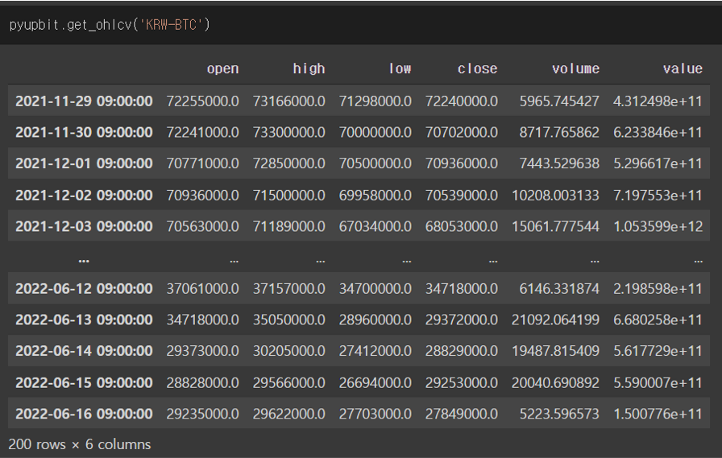This screenshot has width=722, height=458.
Task: Click open value 70771000.0
Action: 202,163
